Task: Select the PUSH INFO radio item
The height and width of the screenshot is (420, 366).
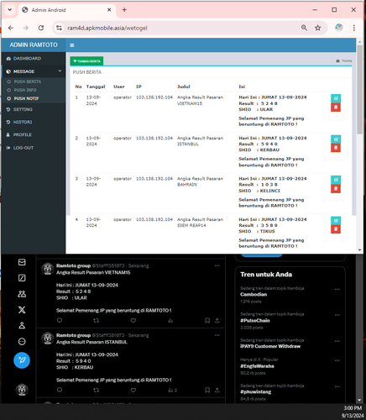Action: tap(8, 90)
